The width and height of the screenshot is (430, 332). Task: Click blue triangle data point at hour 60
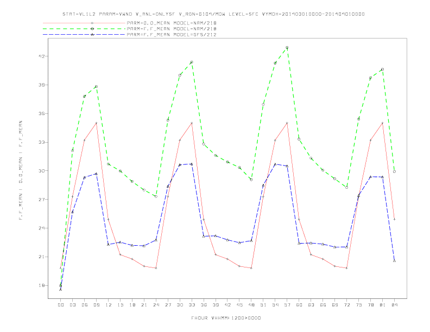[x=299, y=243]
